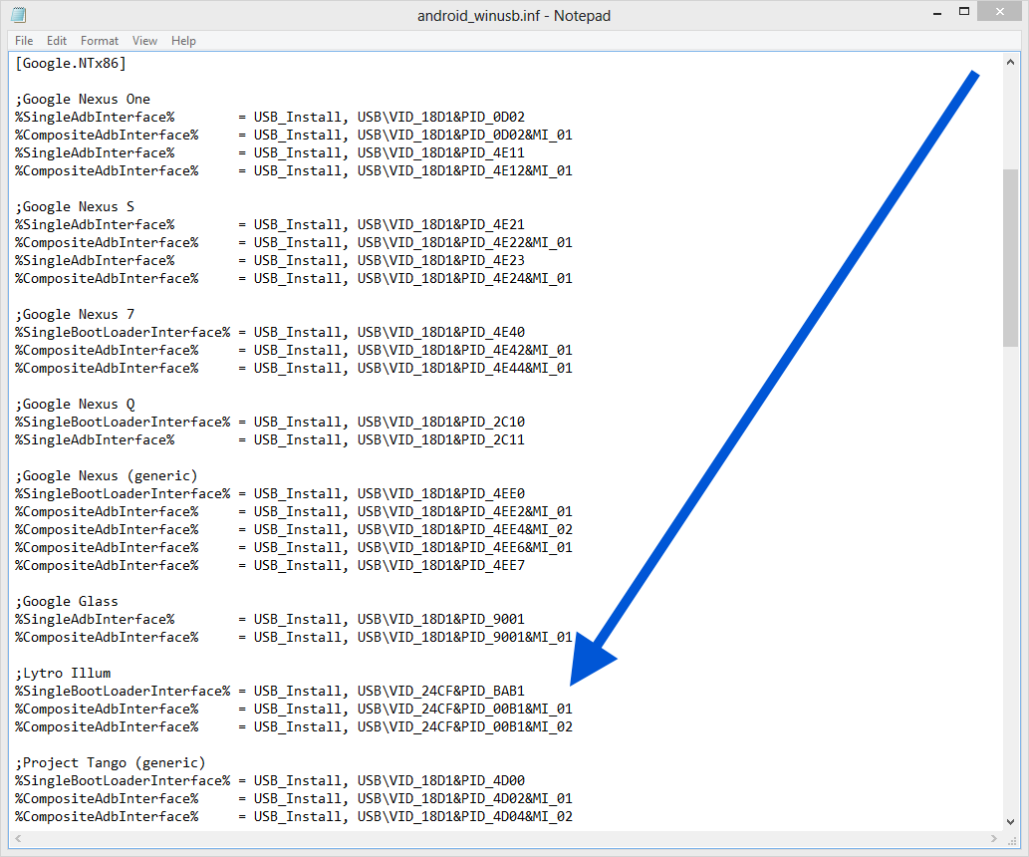
Task: Click the line ending with "PID_4E21"
Action: 270,224
